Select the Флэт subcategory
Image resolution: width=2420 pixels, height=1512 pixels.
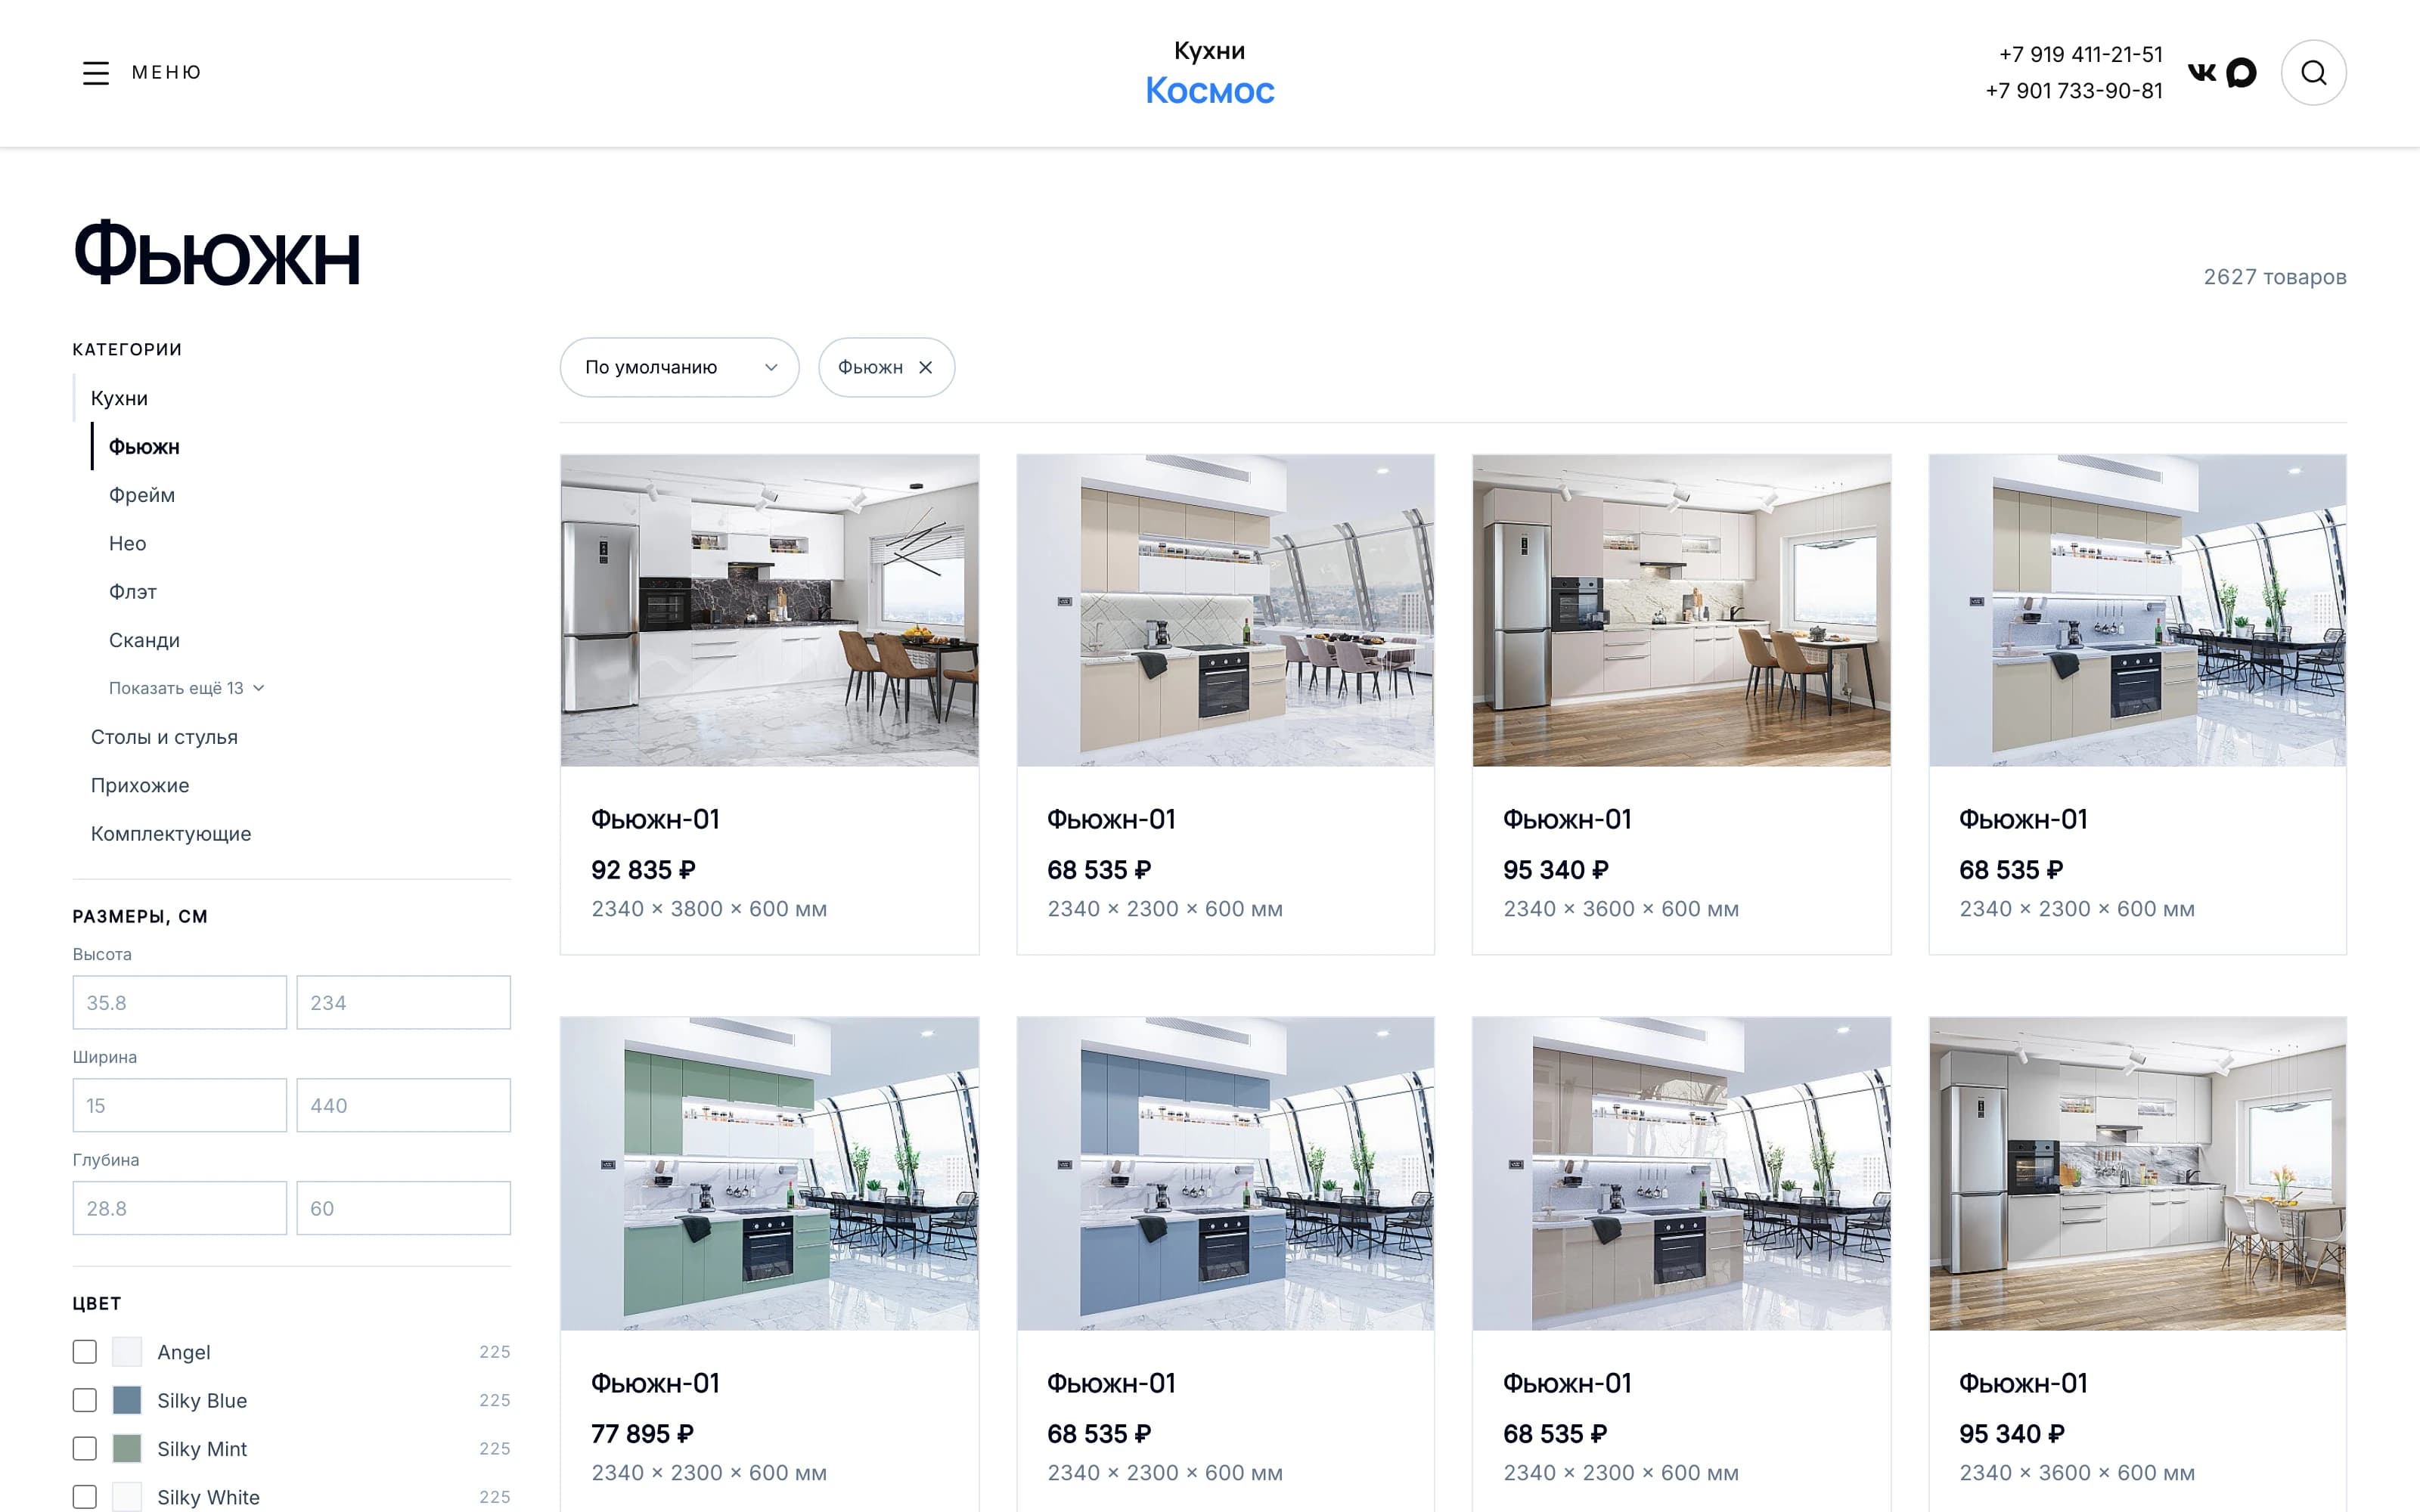point(133,592)
